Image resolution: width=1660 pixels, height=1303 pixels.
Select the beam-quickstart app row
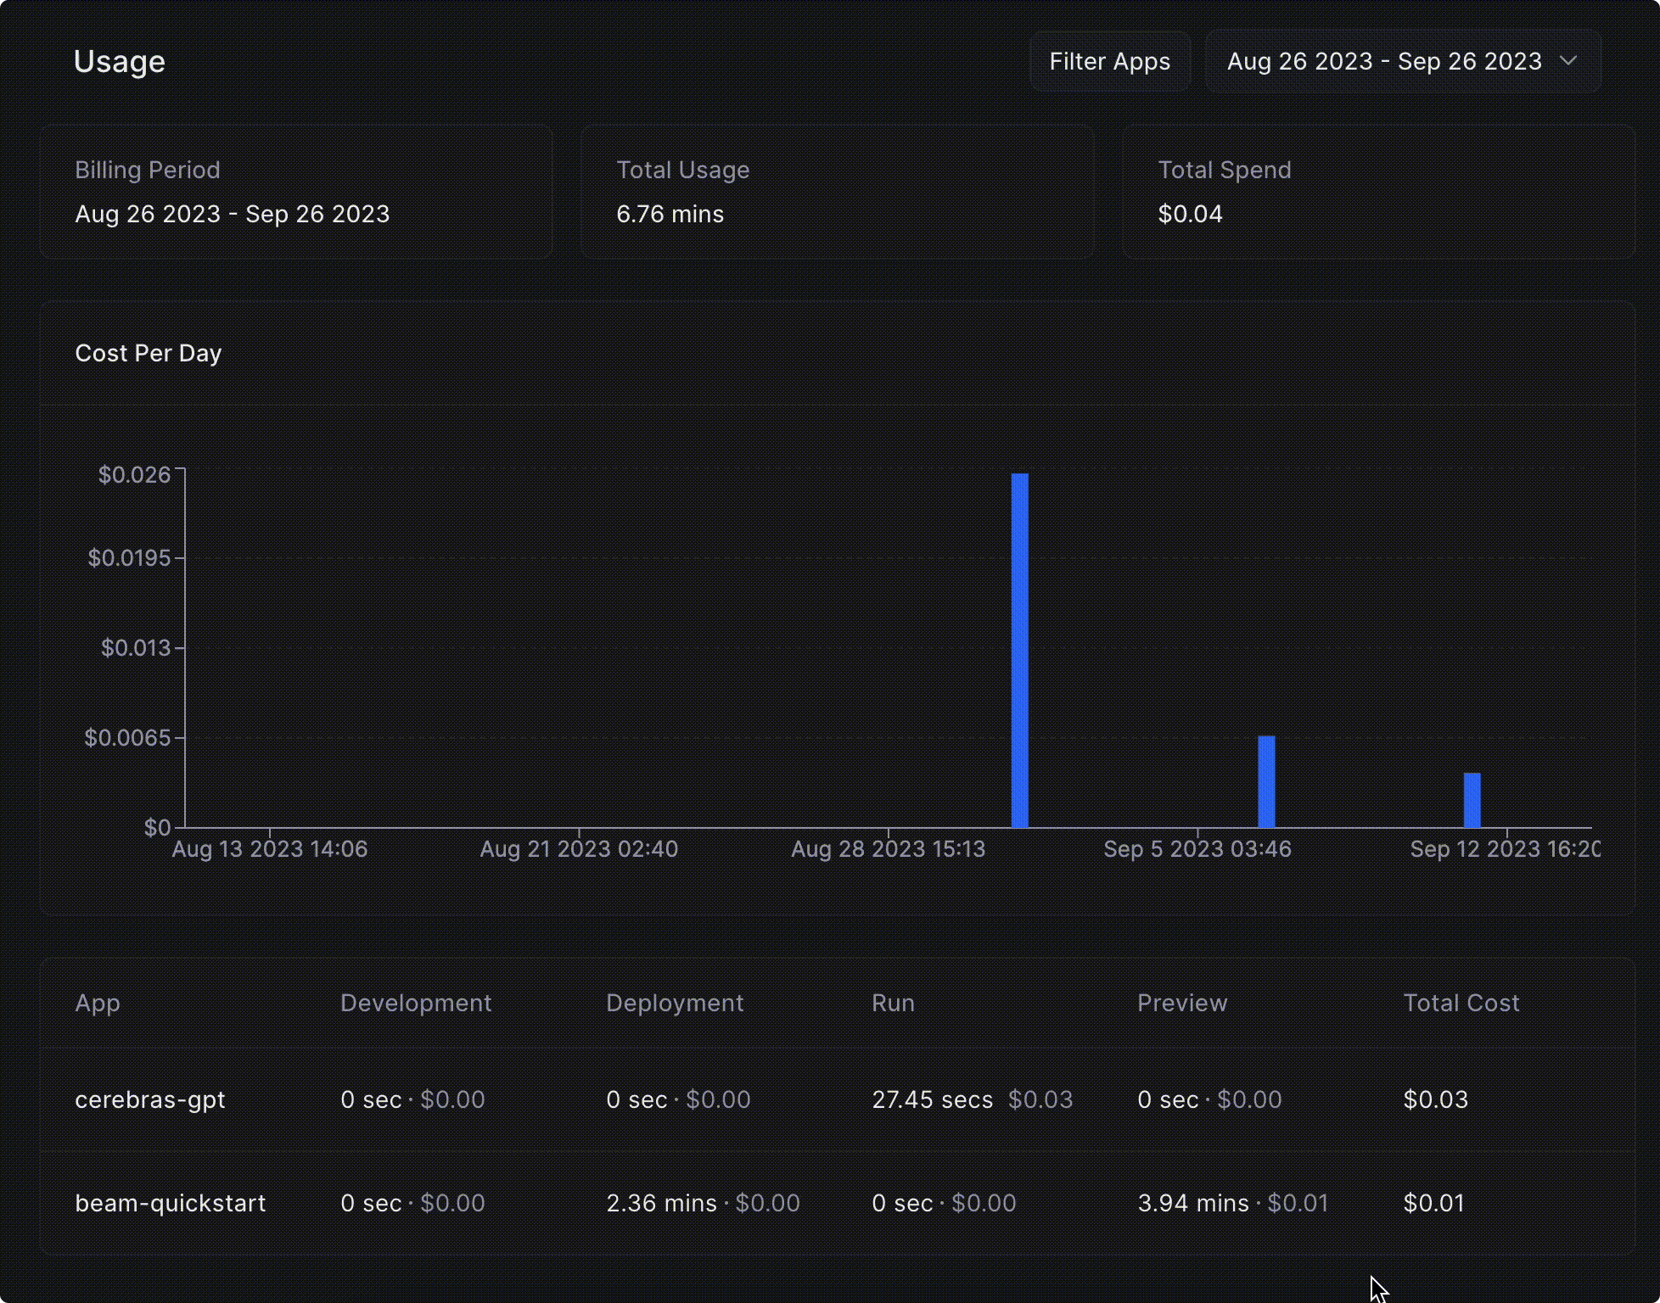[x=170, y=1203]
